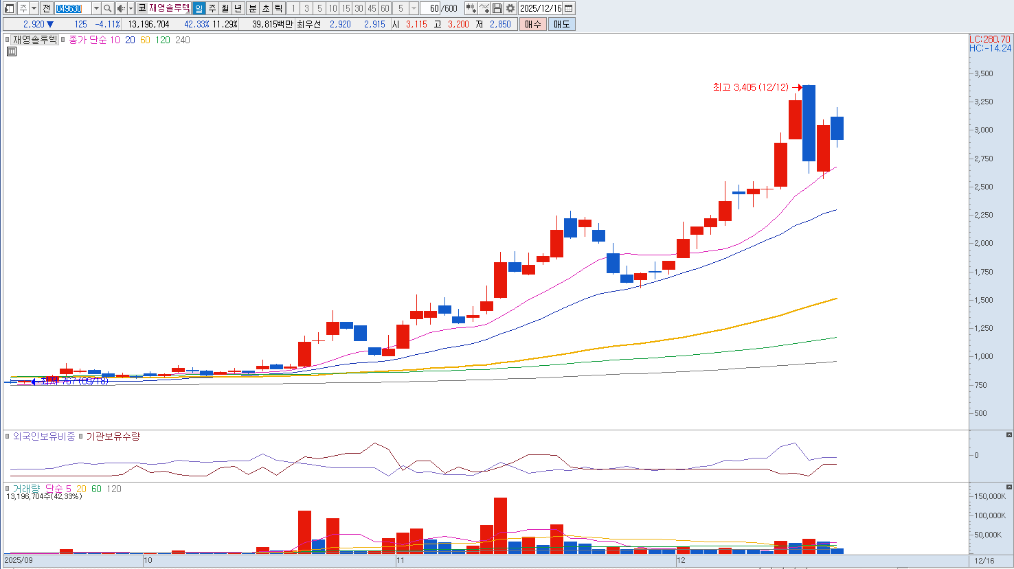
Task: Toggle the 기관보유수량 indicator marker
Action: pos(81,437)
